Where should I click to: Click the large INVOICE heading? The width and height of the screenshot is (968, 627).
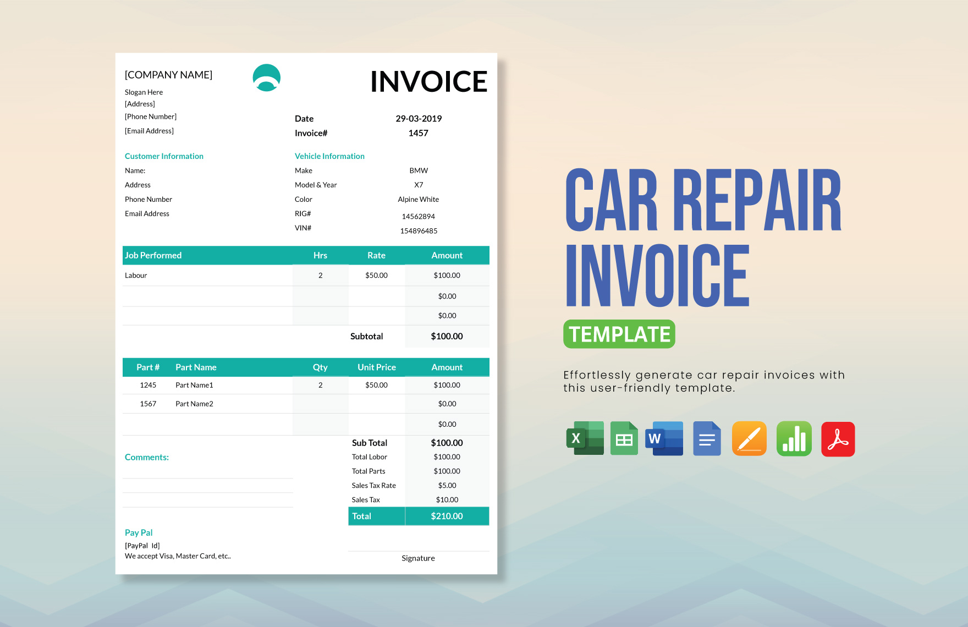429,81
